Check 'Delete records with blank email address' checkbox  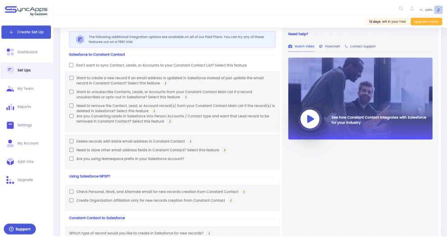[x=72, y=141]
